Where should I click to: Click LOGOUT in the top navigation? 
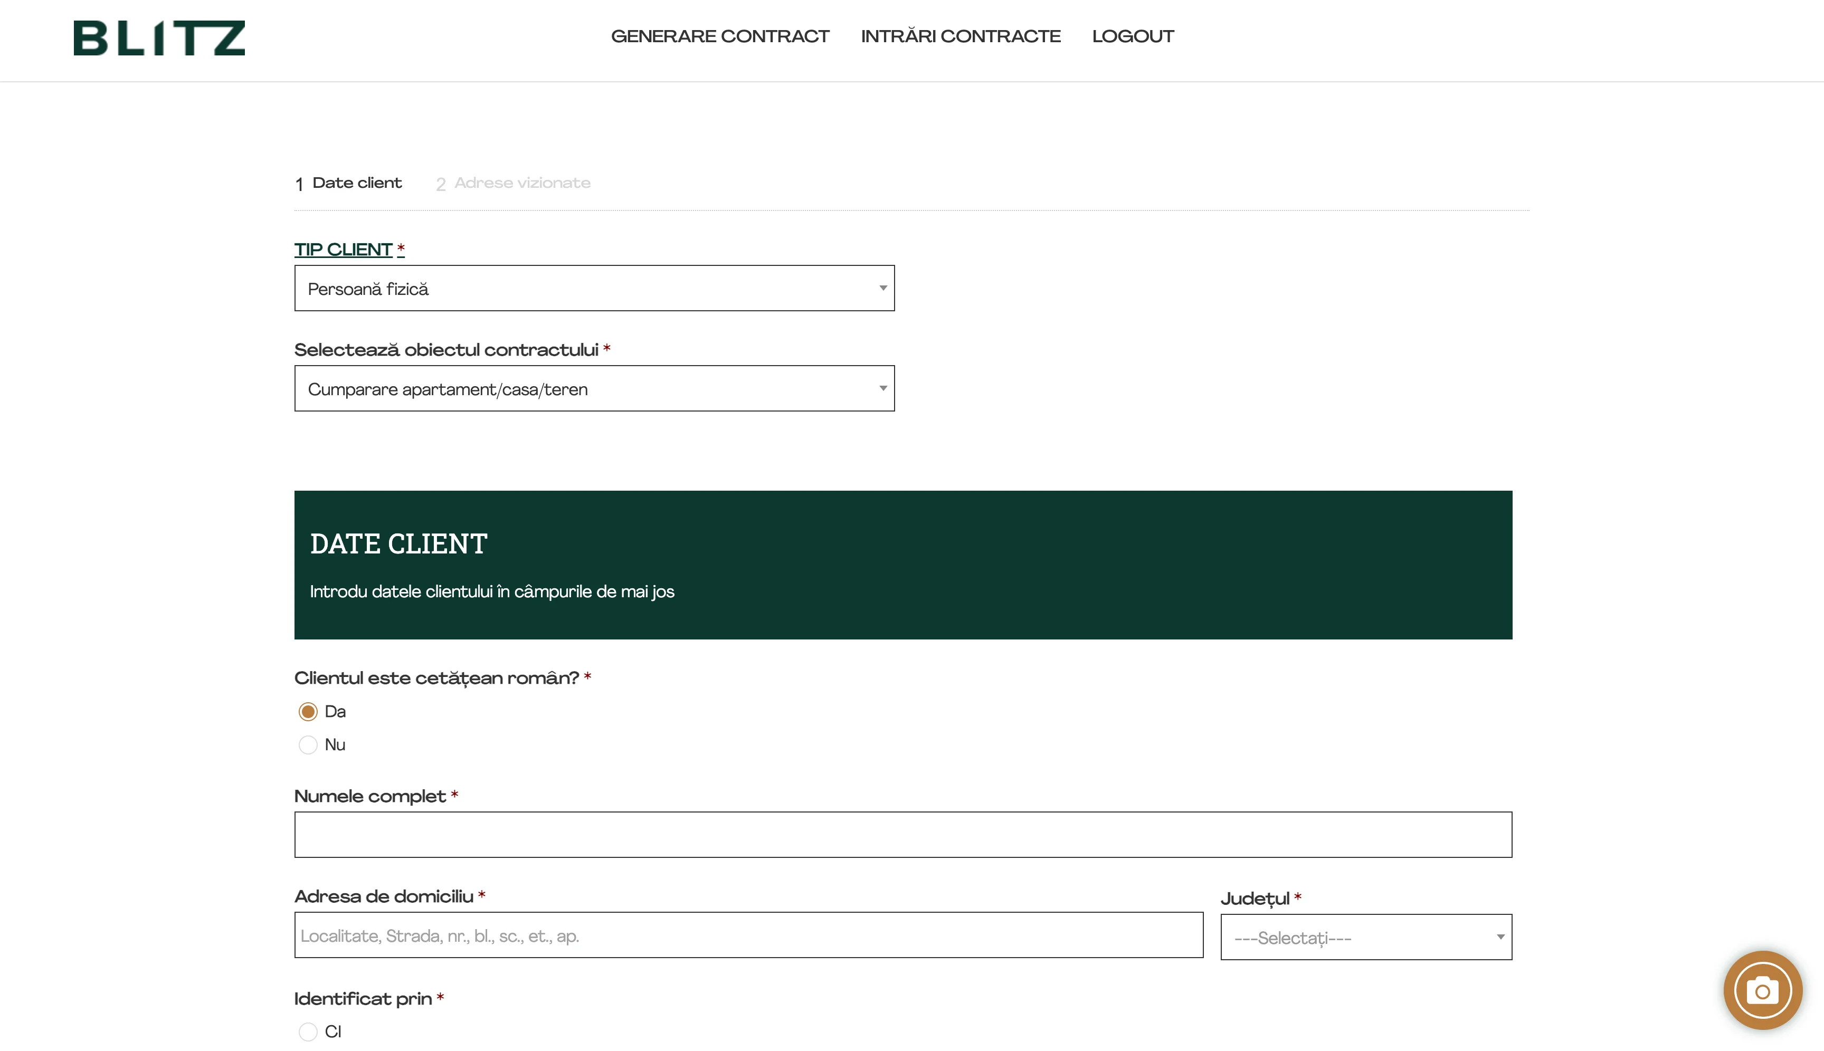pyautogui.click(x=1132, y=36)
